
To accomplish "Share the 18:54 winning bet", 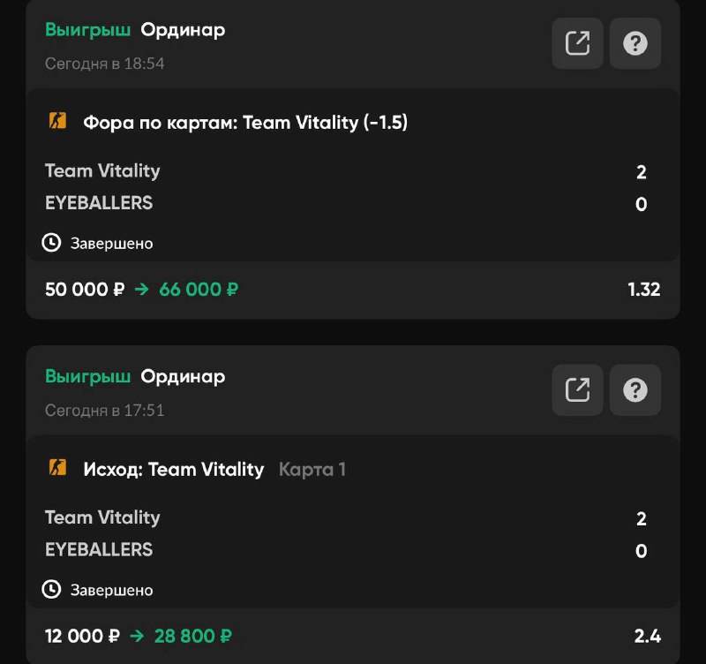I will [x=577, y=43].
